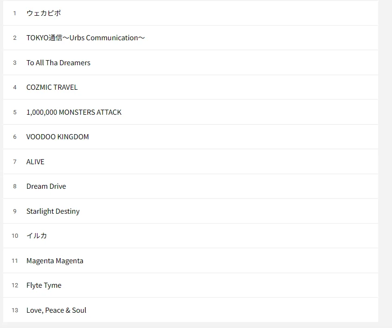The height and width of the screenshot is (328, 392).
Task: Click track number 5
Action: tap(15, 112)
